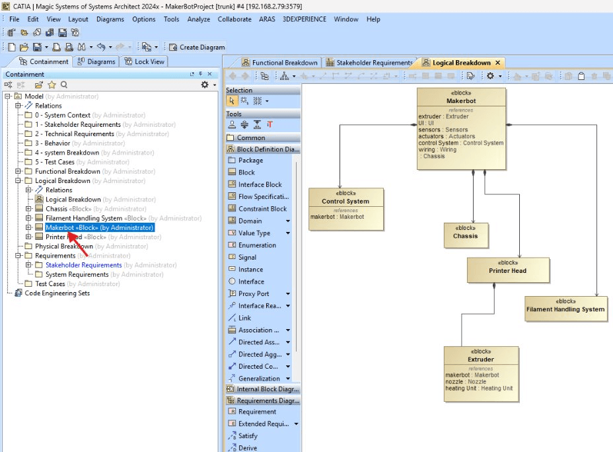Click the Containment search magnifier icon
This screenshot has width=613, height=452.
pyautogui.click(x=64, y=85)
